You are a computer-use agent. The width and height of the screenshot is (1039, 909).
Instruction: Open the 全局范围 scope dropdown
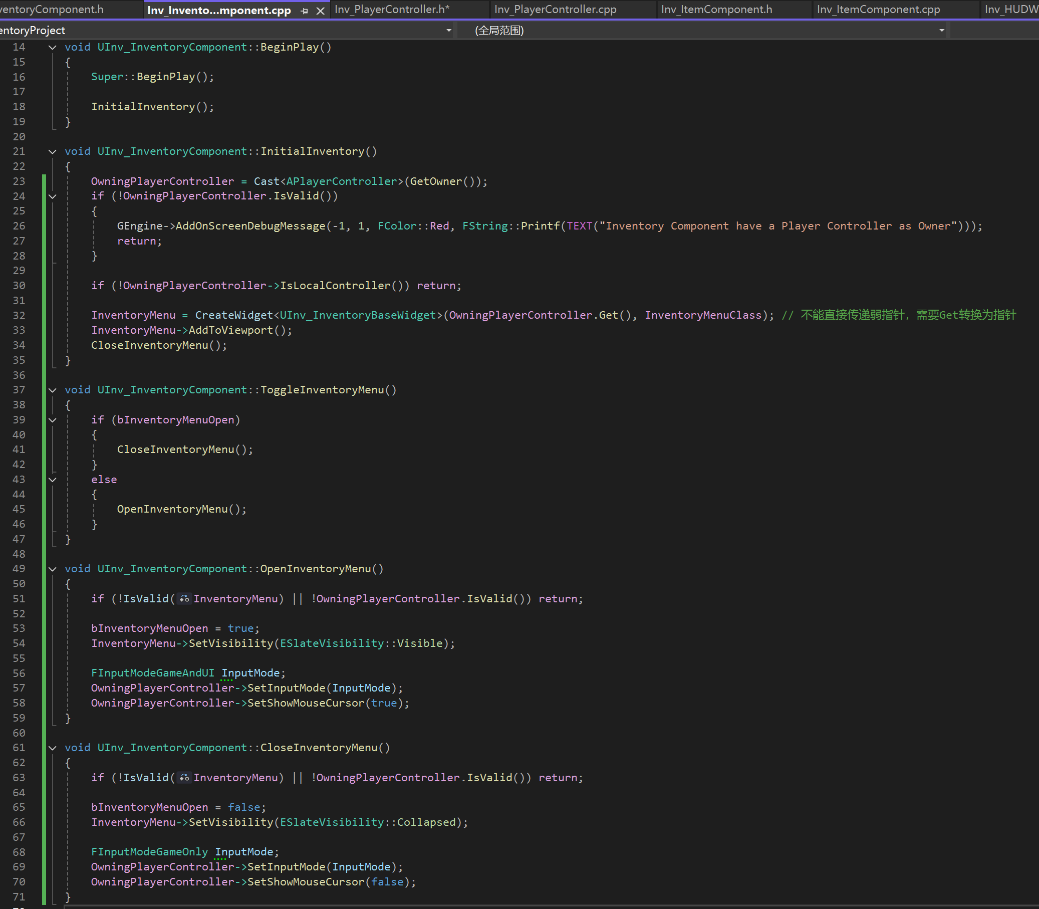[941, 31]
